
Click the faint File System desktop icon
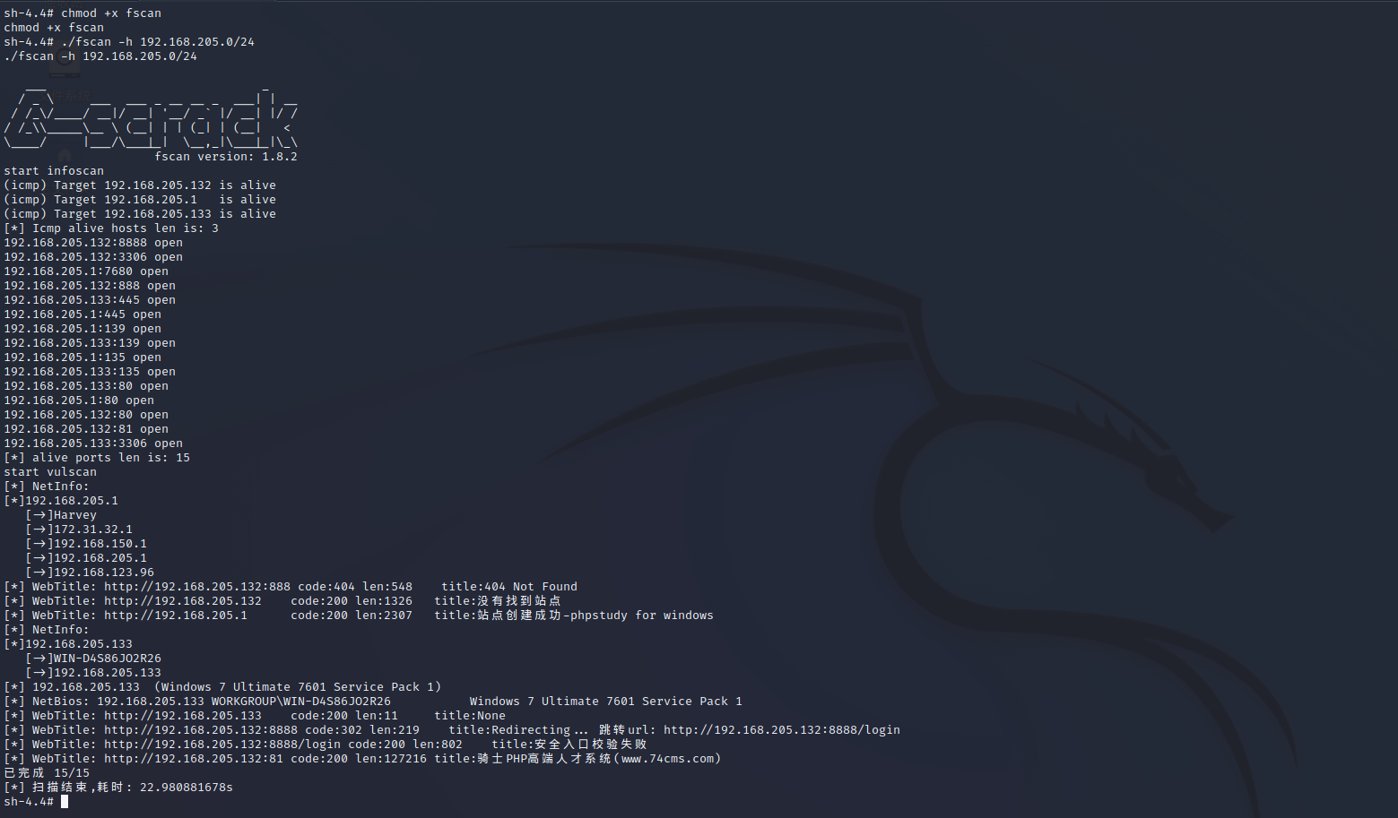tap(65, 61)
